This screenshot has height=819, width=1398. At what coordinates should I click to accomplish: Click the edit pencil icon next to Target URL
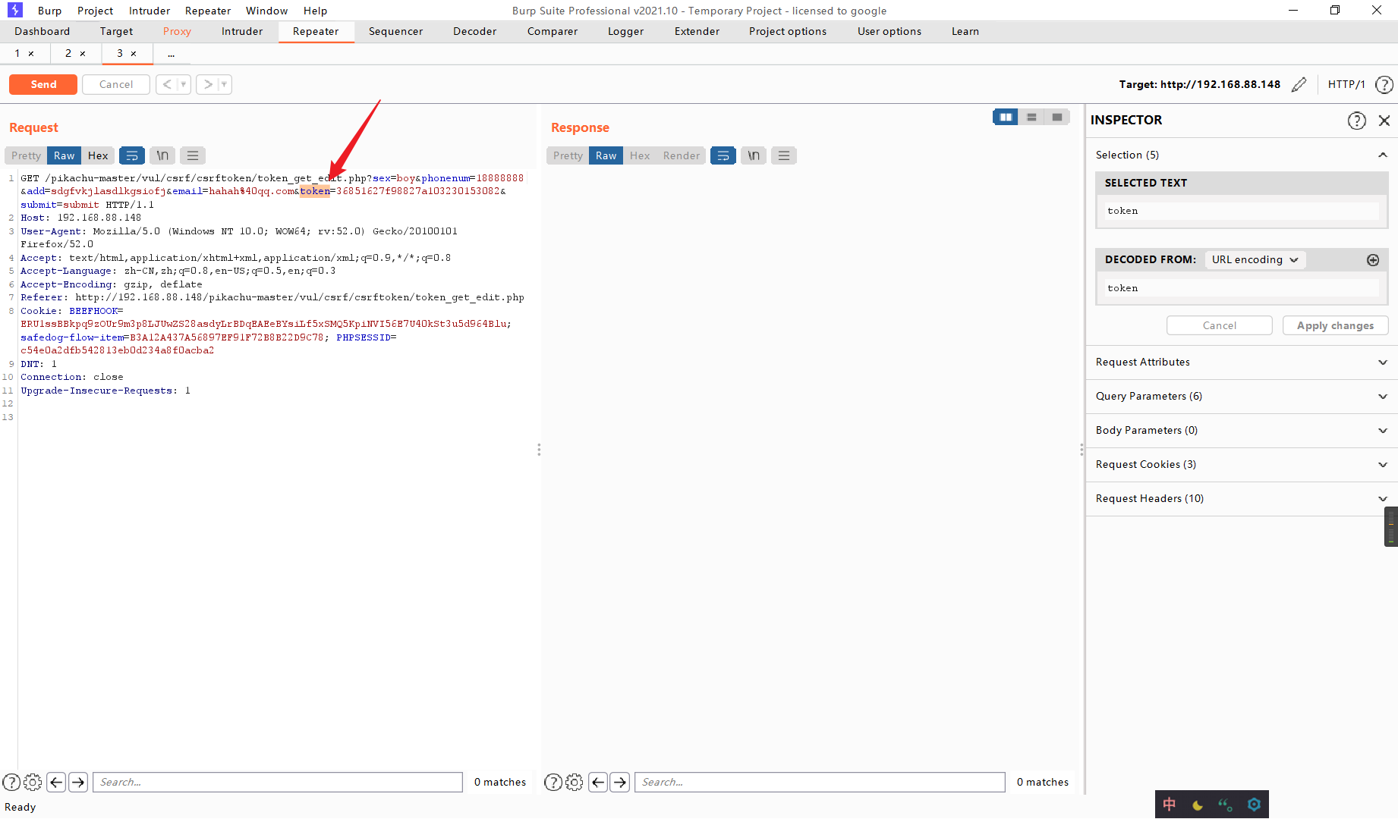[1299, 84]
